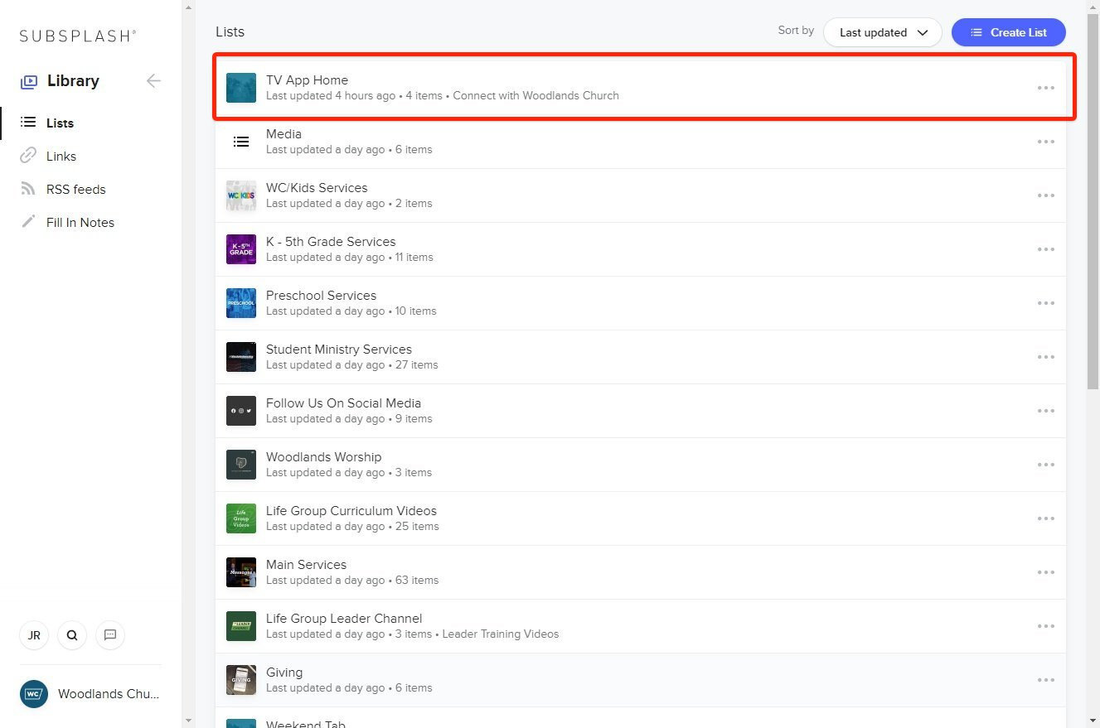This screenshot has width=1100, height=728.
Task: Open more options for Woodlands Worship
Action: click(1046, 465)
